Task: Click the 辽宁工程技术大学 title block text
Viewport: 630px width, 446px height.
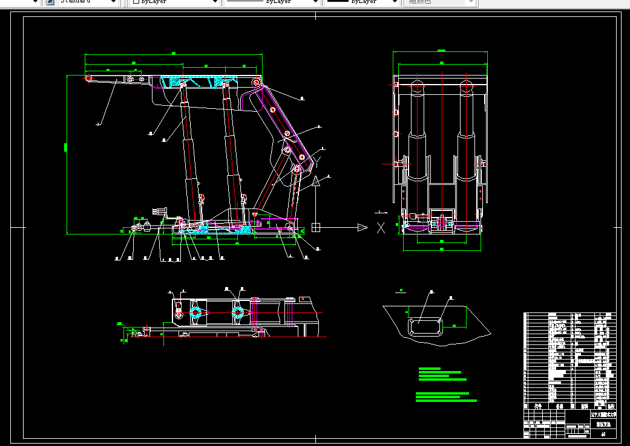Action: (x=603, y=415)
